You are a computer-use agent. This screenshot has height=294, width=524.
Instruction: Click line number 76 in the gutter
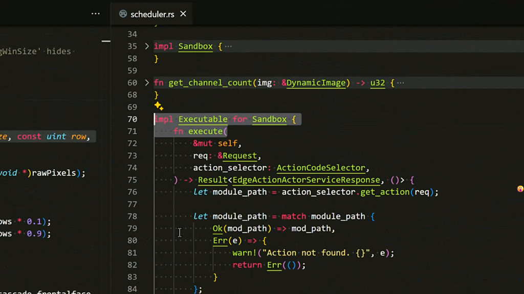click(x=133, y=192)
